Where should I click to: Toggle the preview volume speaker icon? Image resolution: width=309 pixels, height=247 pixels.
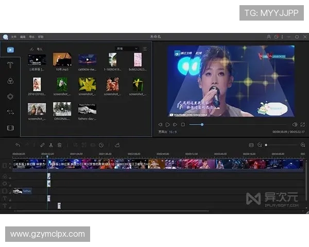[x=295, y=125]
